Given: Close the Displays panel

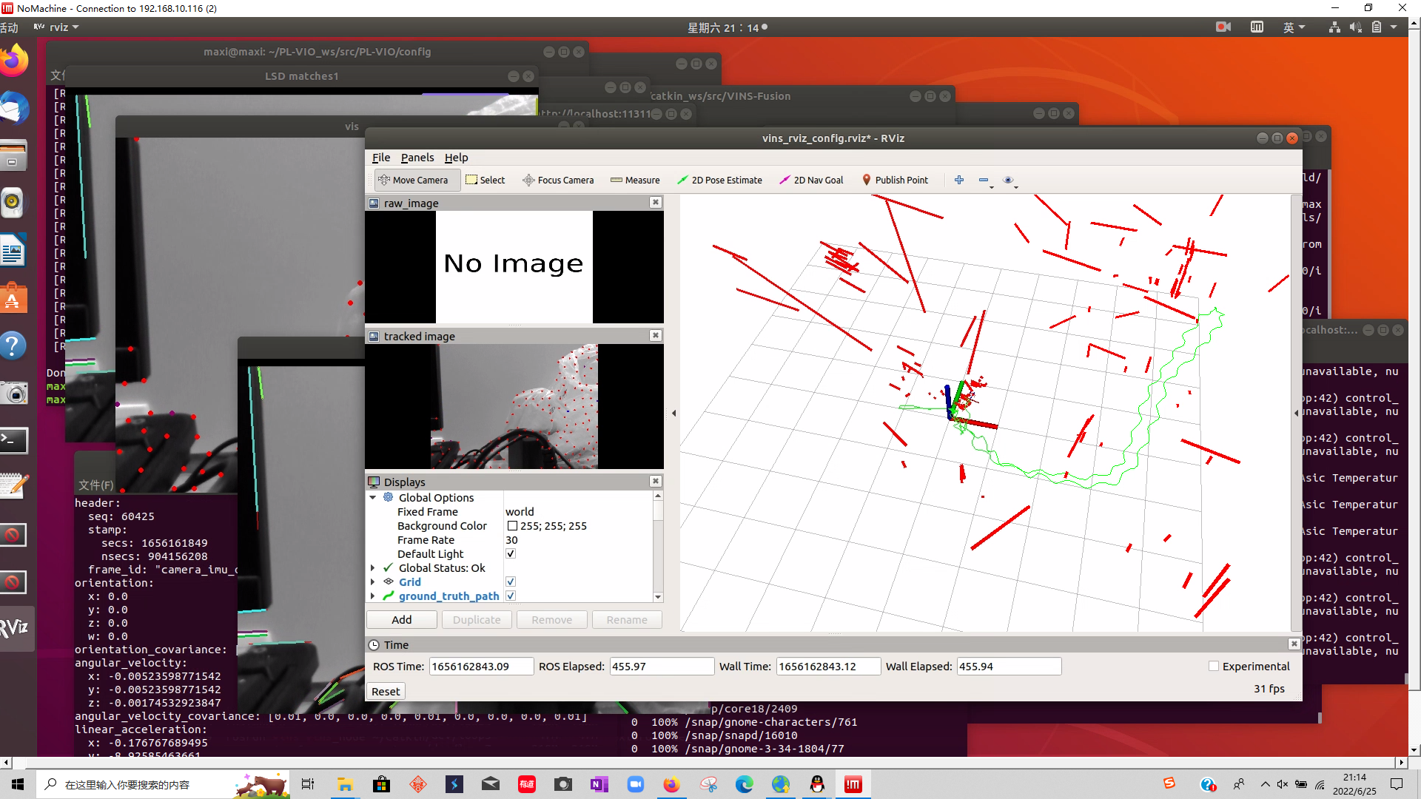Looking at the screenshot, I should [x=656, y=482].
